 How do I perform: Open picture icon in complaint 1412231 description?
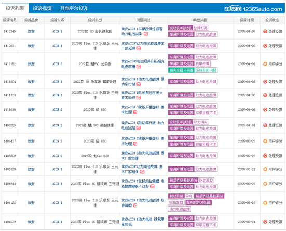click(139, 48)
